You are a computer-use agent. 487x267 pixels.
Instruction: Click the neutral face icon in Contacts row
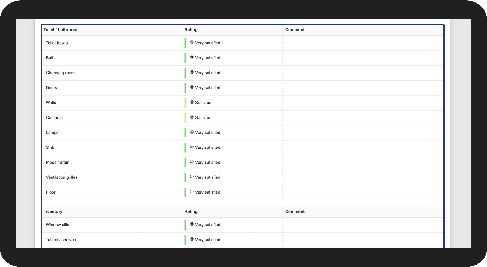coord(192,117)
